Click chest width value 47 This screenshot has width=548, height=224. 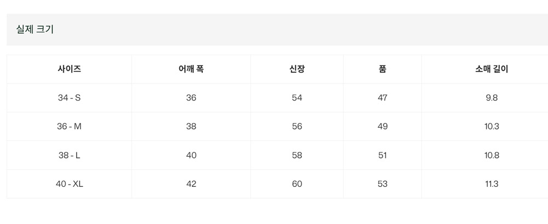coord(383,98)
